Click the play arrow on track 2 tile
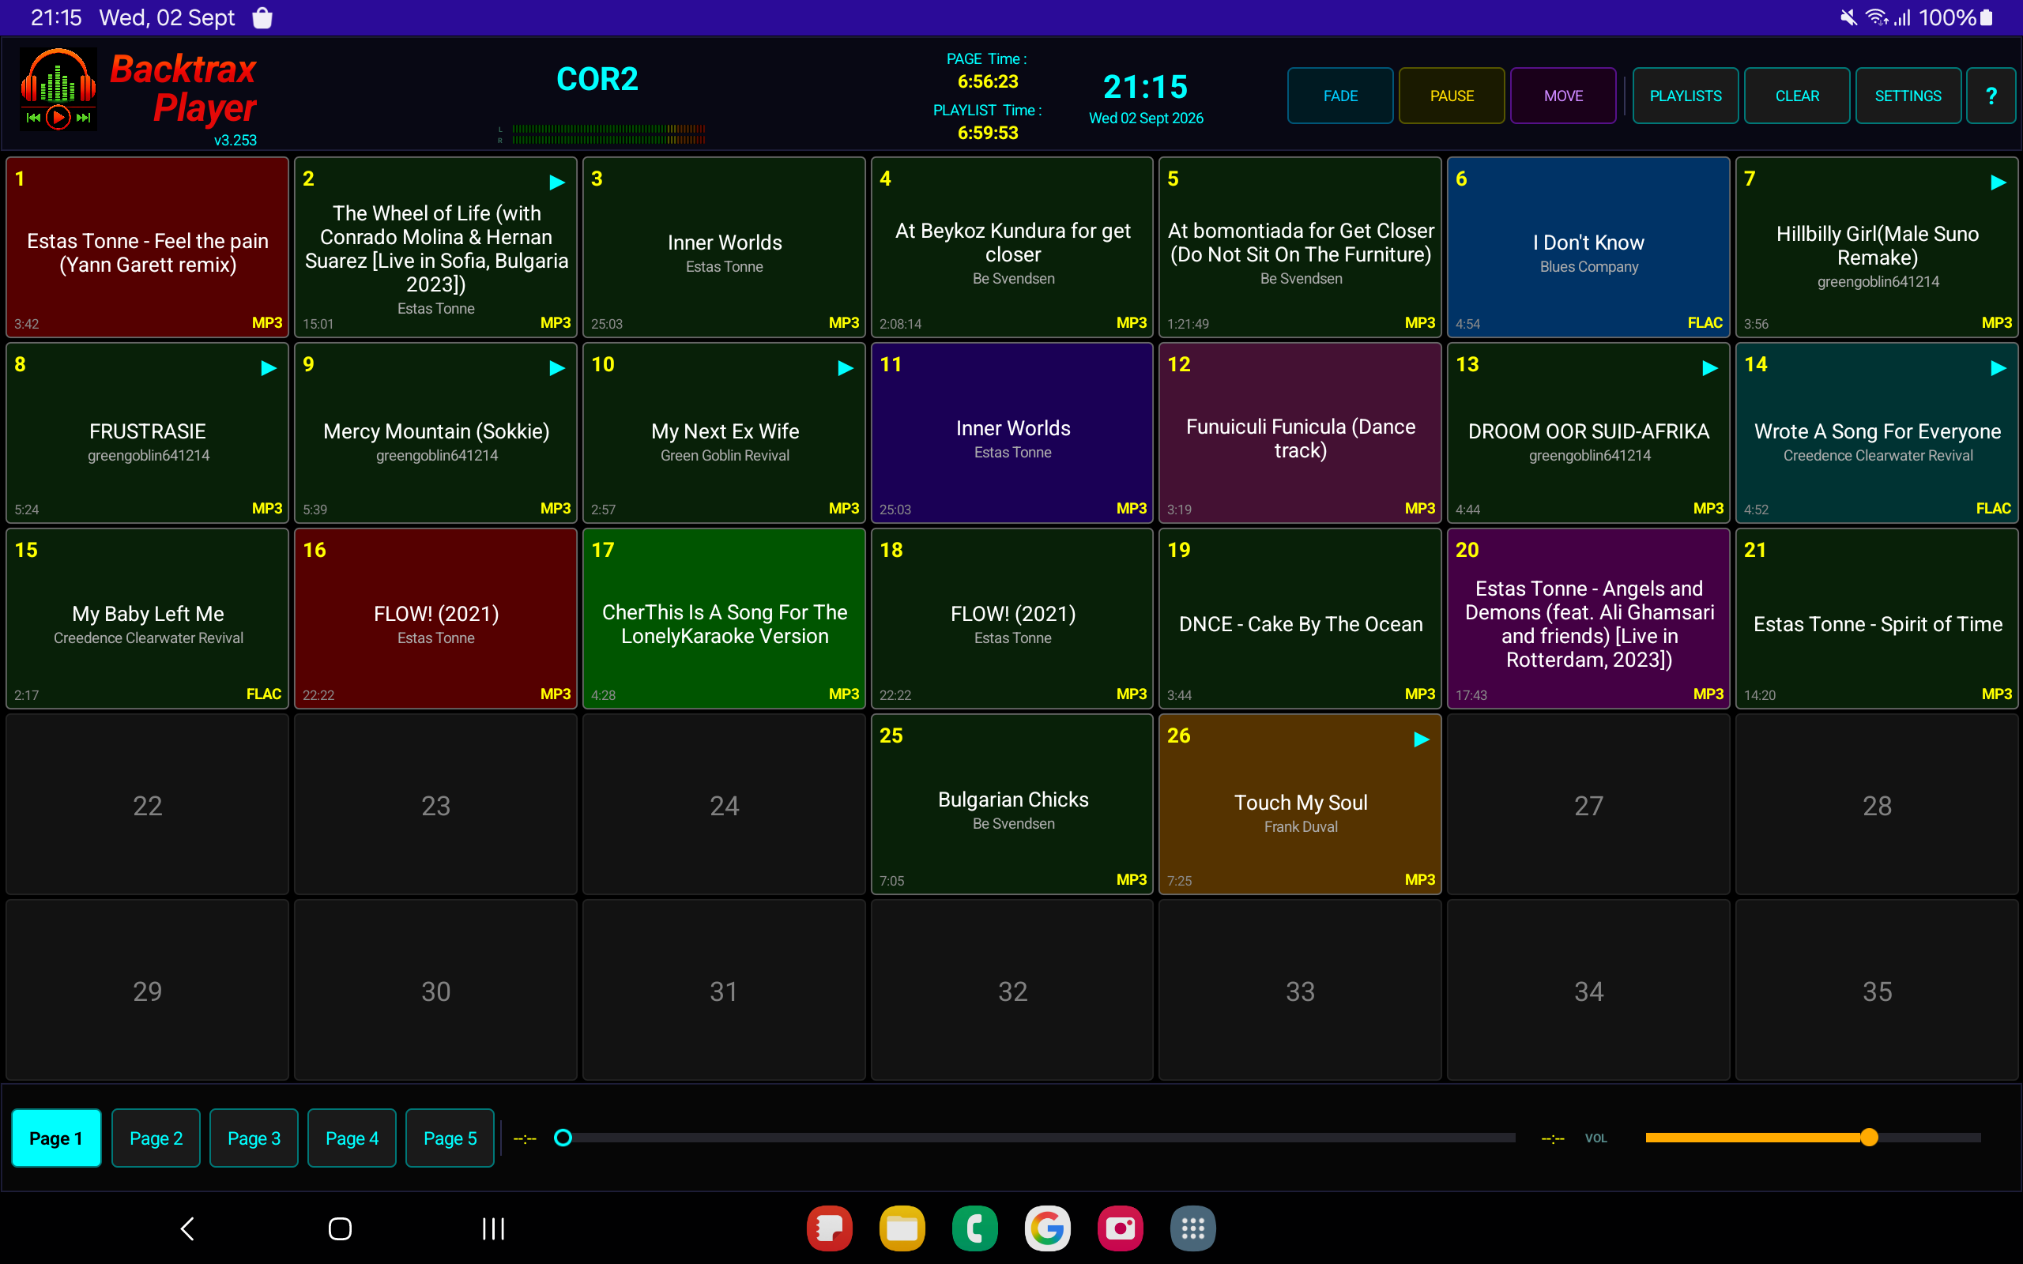 point(557,182)
